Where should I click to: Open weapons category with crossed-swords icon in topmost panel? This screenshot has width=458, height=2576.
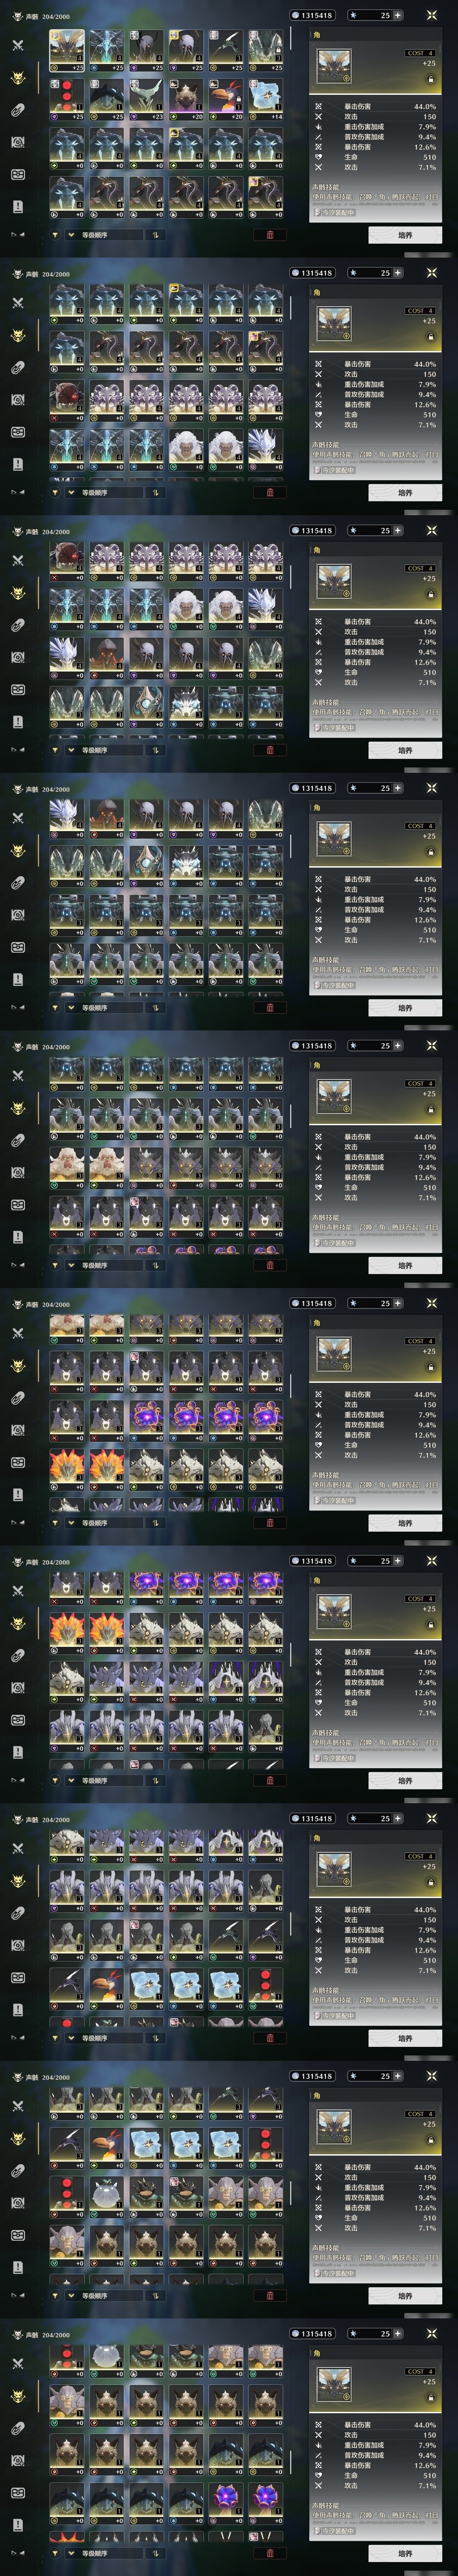pyautogui.click(x=18, y=45)
